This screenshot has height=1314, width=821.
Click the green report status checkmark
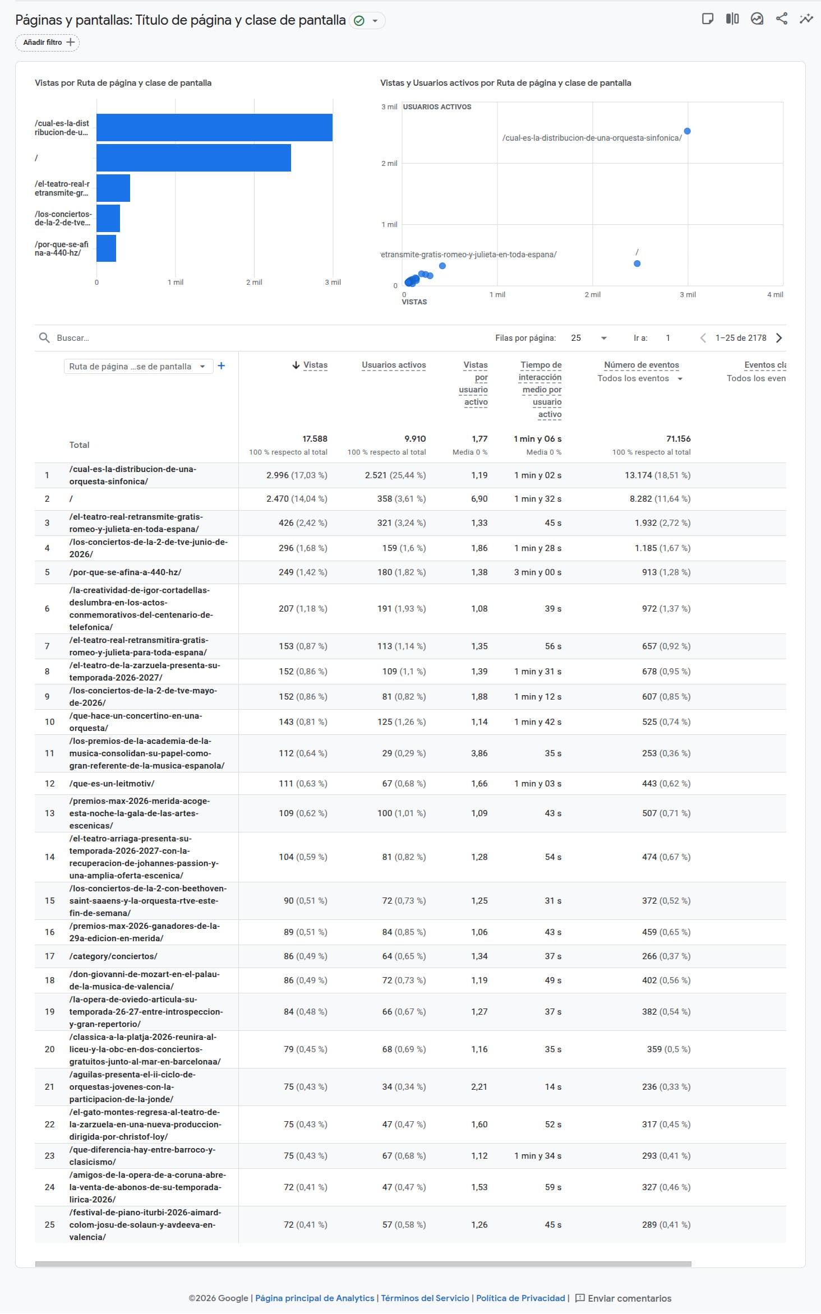359,21
